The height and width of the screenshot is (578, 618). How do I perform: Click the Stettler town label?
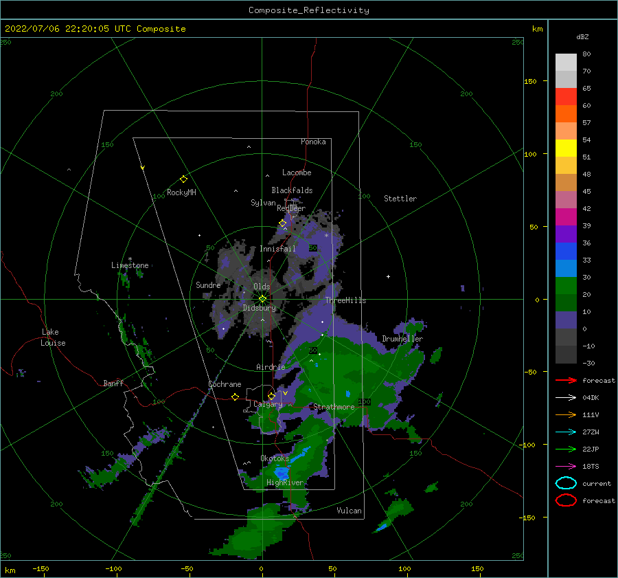pyautogui.click(x=400, y=199)
